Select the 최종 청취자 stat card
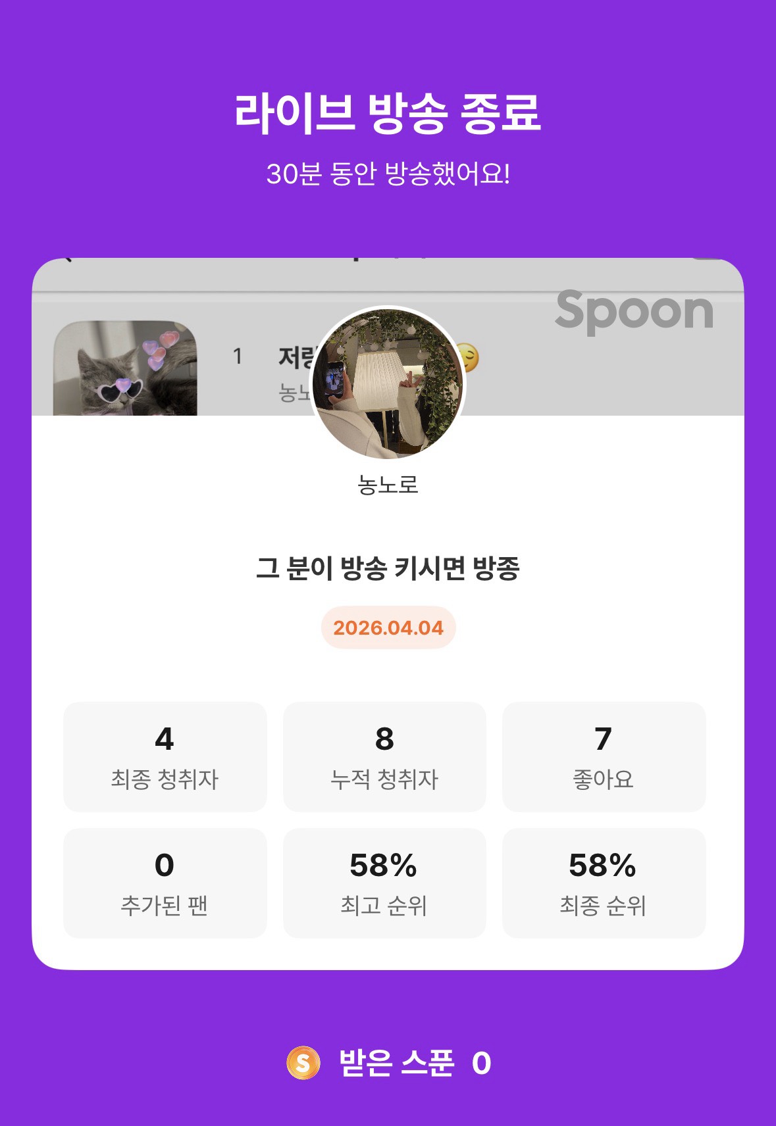 click(165, 756)
